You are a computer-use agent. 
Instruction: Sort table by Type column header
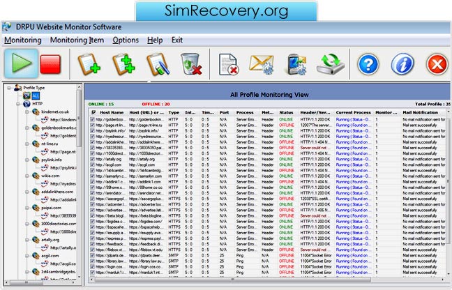pyautogui.click(x=174, y=112)
